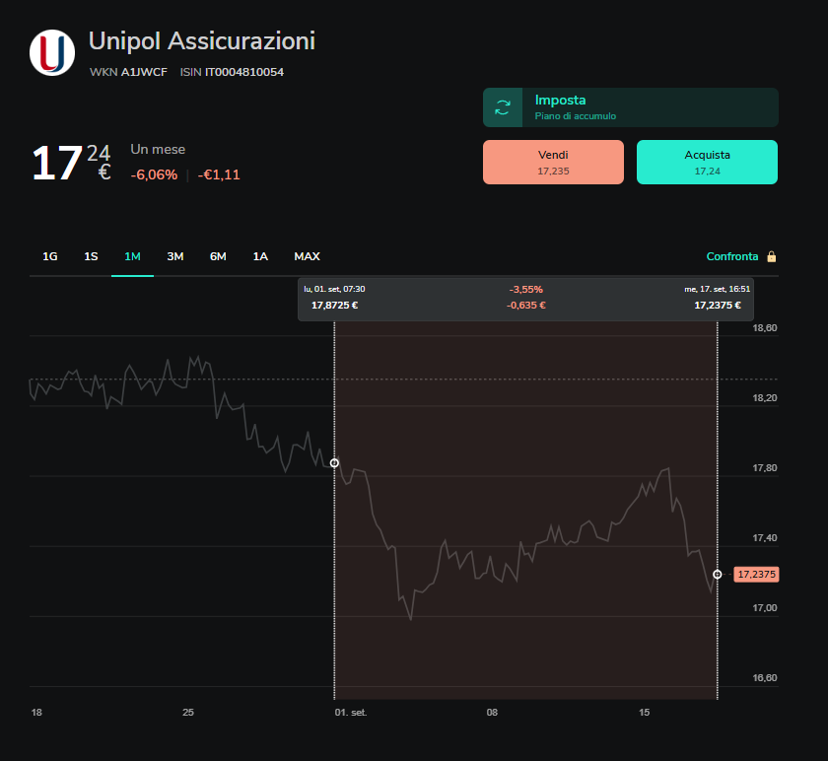Click the Unipol Assicurazioni title
This screenshot has width=828, height=761.
point(202,41)
